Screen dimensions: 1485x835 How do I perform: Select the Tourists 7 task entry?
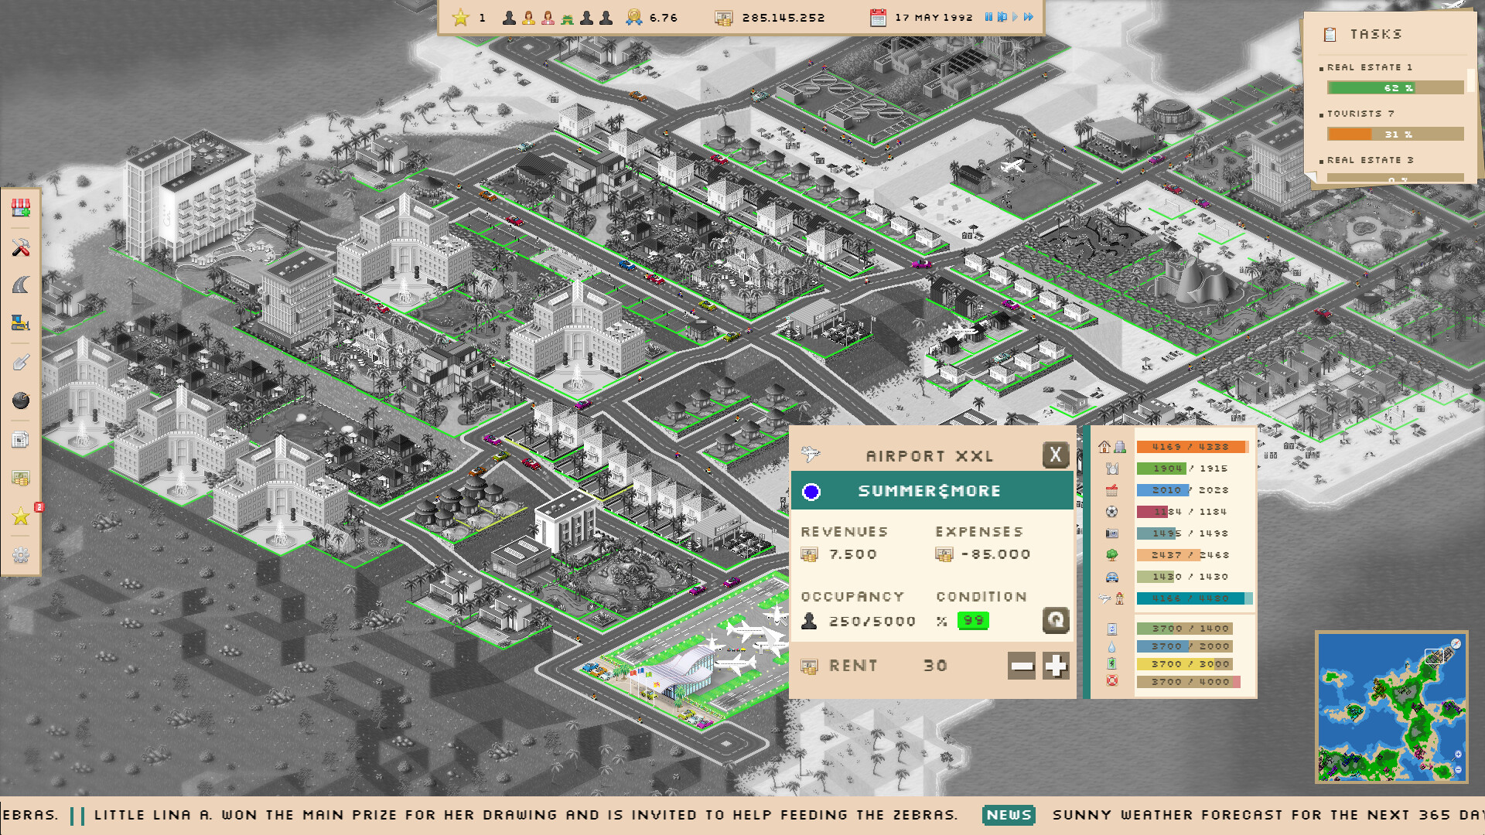1361,113
